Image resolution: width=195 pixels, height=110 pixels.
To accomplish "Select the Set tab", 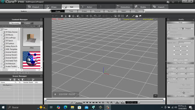I will click(x=70, y=7).
